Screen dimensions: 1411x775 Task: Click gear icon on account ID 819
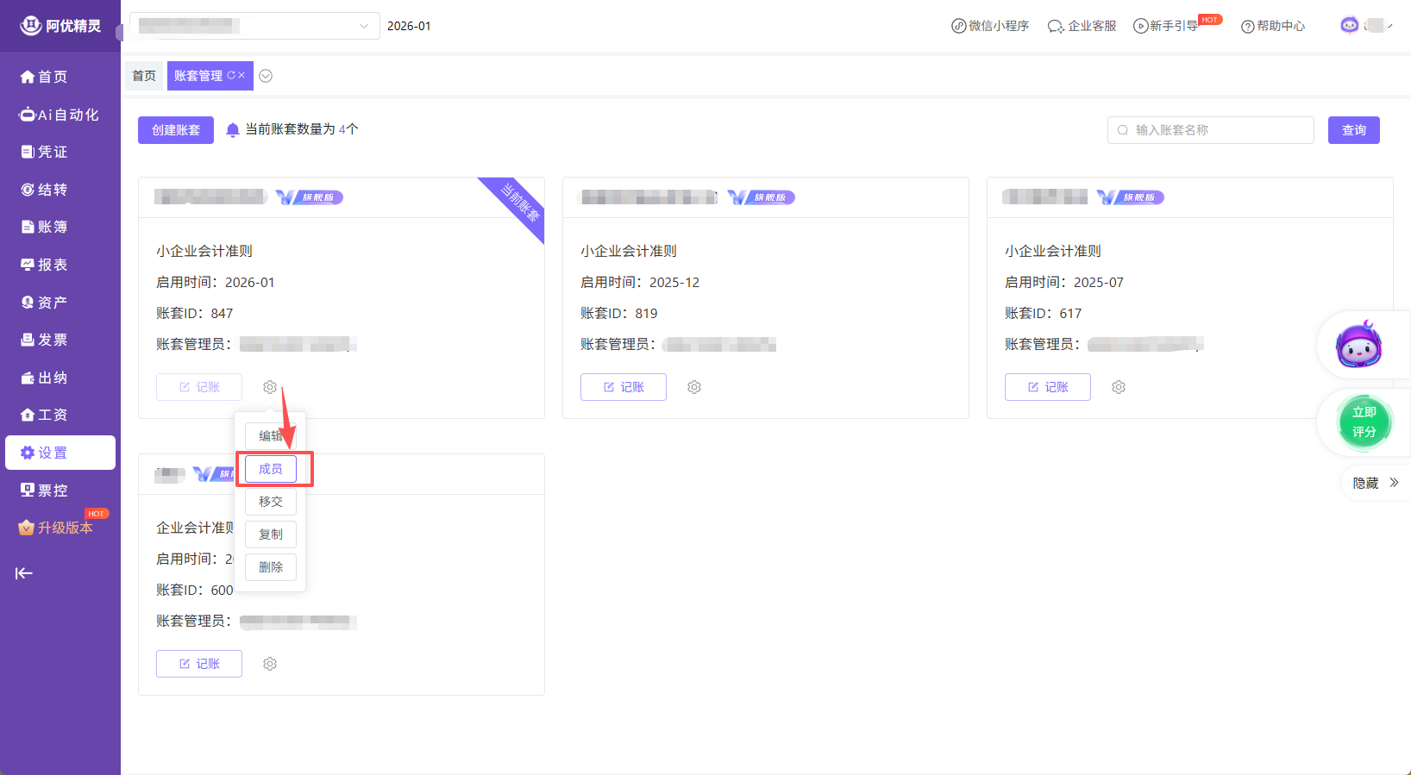(x=694, y=387)
